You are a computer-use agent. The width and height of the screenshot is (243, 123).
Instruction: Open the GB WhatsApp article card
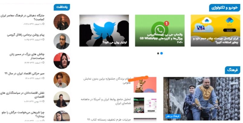point(160,31)
